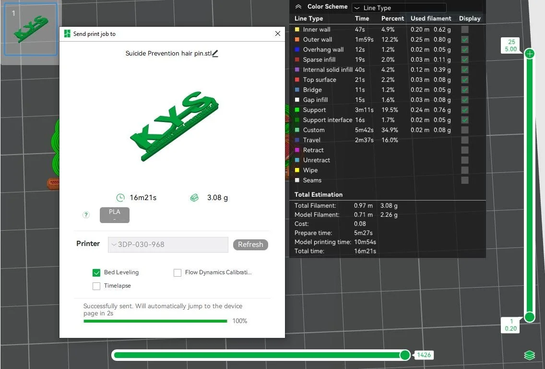Click the edit pencil icon beside file name
Image resolution: width=545 pixels, height=369 pixels.
[x=215, y=54]
